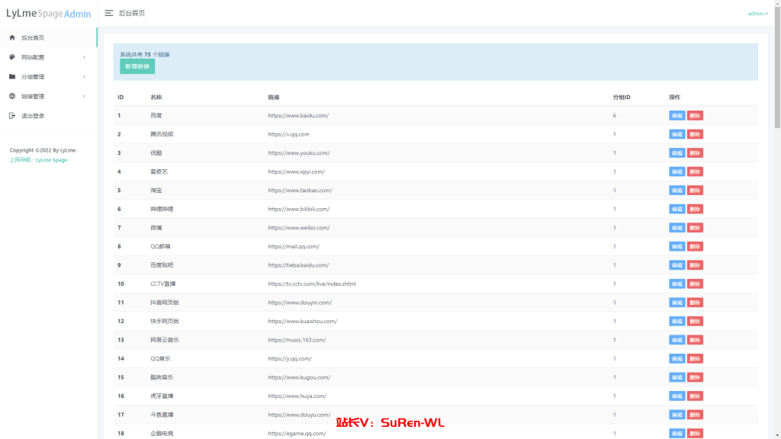Edit the QQ邮箱 row
The image size is (781, 439).
[677, 246]
